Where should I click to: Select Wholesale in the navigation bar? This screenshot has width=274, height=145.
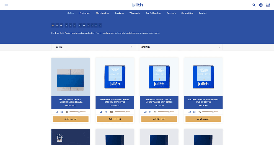[x=135, y=13]
